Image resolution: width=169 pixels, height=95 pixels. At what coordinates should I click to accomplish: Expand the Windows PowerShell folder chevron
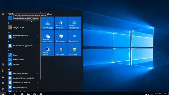(37, 87)
